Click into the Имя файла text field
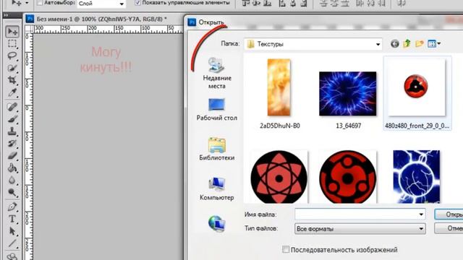 (x=356, y=214)
